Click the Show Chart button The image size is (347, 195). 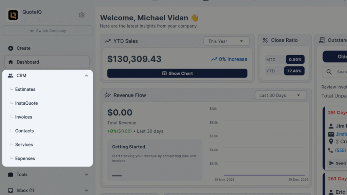tap(177, 73)
